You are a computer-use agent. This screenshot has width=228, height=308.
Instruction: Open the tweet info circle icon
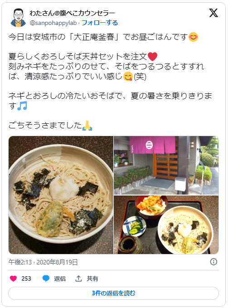213,262
